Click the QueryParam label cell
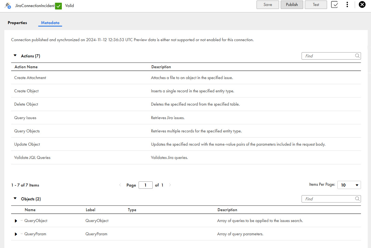 pyautogui.click(x=96, y=234)
